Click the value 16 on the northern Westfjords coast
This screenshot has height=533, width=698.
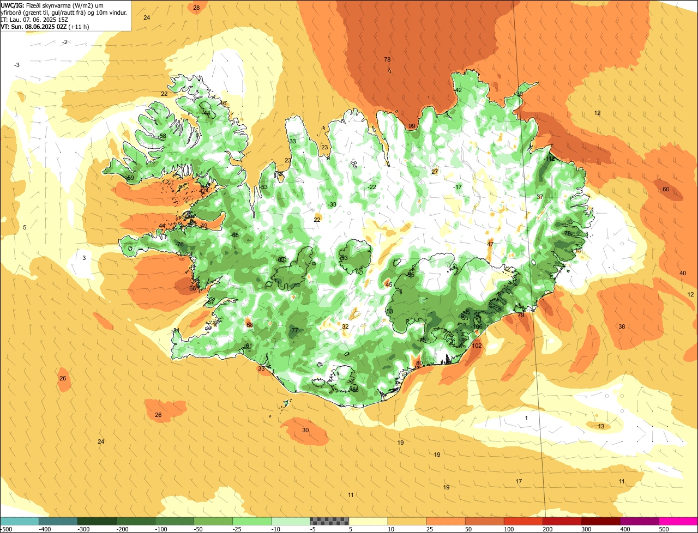point(223,104)
